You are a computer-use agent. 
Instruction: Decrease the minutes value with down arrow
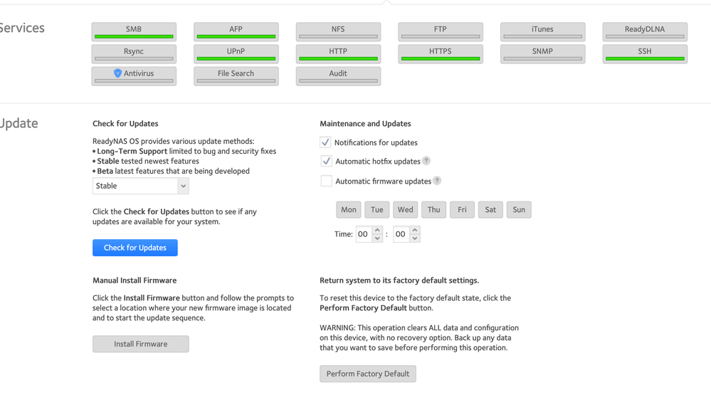pos(415,238)
